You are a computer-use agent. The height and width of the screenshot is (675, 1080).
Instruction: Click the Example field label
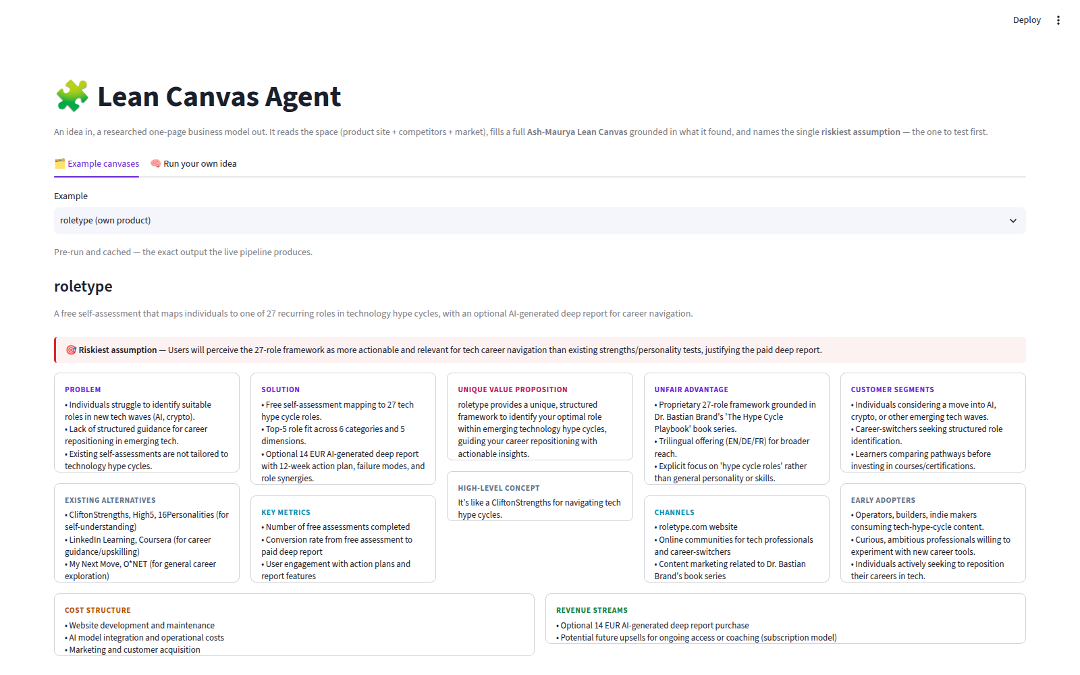[x=71, y=196]
